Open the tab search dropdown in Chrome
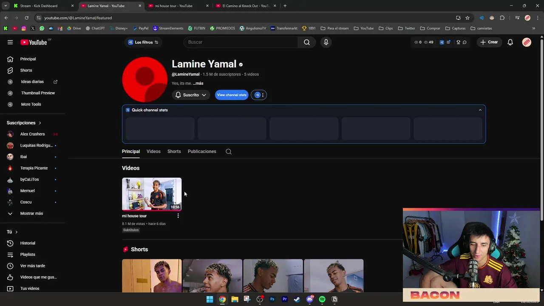Screen dimensions: 544x306 coord(6,6)
